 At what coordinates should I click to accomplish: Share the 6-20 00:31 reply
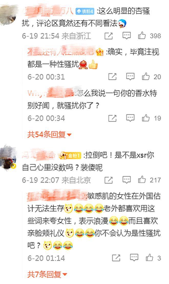click(x=112, y=77)
